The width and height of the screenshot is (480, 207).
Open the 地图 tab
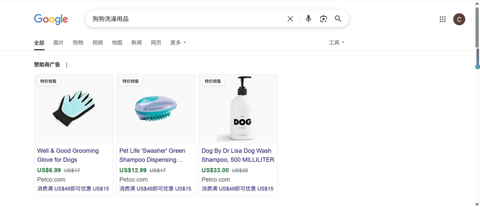[x=117, y=42]
